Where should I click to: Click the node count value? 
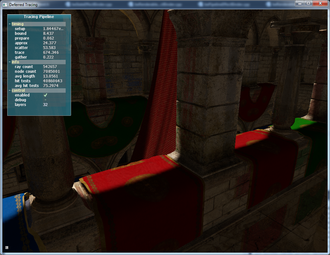click(51, 72)
